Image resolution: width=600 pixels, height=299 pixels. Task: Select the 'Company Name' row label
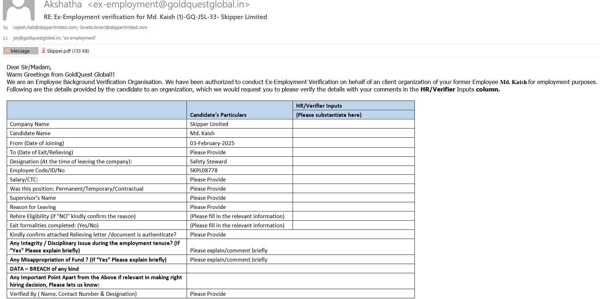(x=29, y=124)
